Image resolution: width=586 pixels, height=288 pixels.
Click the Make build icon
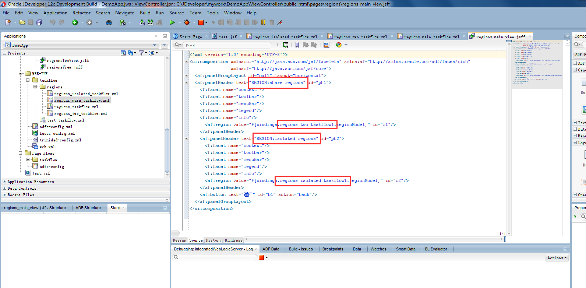pyautogui.click(x=142, y=22)
